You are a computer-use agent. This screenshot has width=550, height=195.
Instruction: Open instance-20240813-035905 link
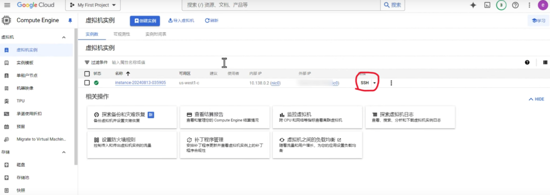point(140,82)
